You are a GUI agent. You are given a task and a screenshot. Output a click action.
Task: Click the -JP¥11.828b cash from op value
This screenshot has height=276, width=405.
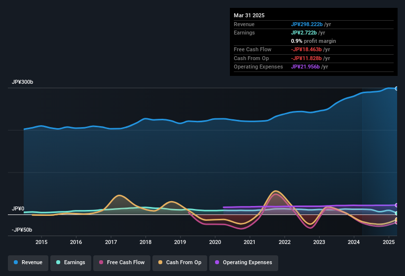(x=306, y=58)
